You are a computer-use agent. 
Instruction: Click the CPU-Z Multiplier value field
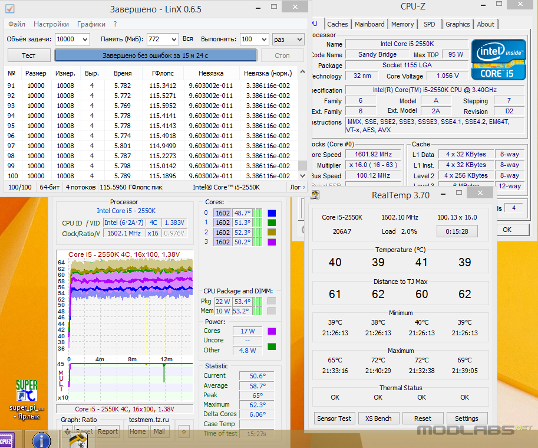click(374, 165)
